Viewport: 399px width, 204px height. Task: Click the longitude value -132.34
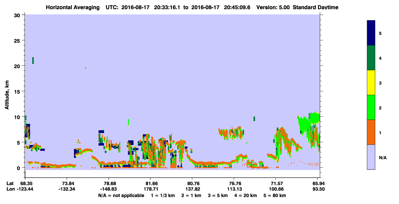coord(67,189)
